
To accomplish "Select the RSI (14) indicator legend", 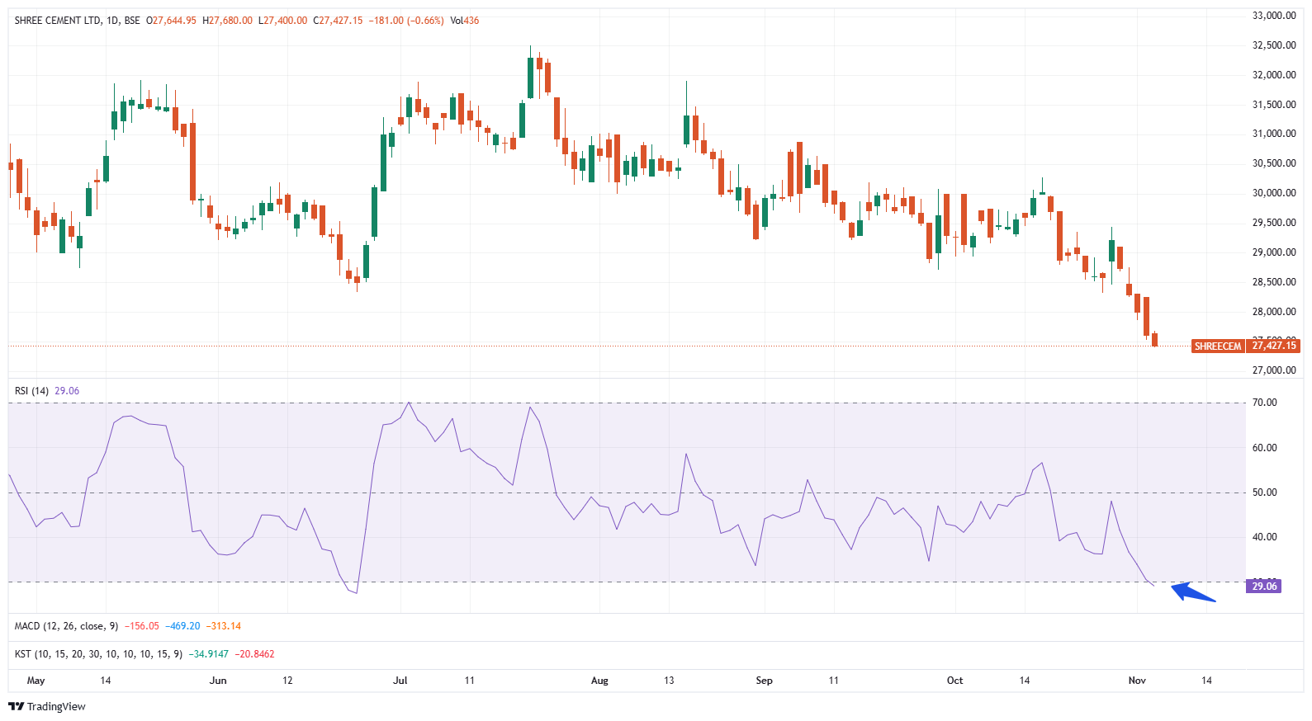I will click(x=32, y=391).
